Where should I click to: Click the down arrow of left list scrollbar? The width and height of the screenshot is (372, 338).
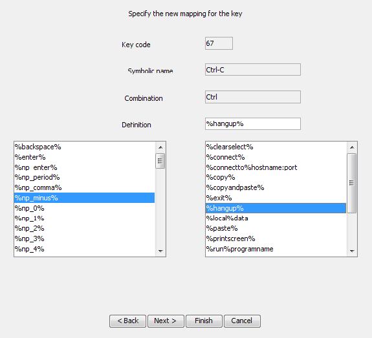160,251
